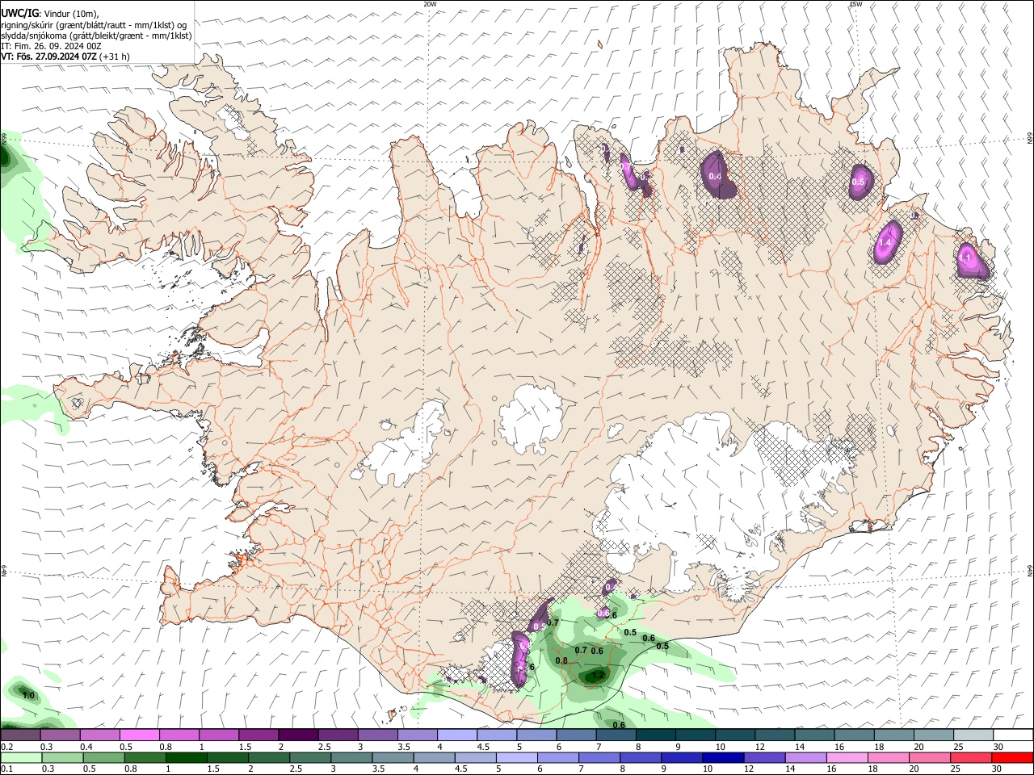Click the 12 label in the snow legend row
This screenshot has width=1034, height=775.
pos(759,747)
